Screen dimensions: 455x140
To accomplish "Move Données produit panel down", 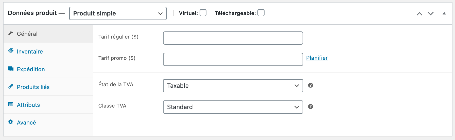I will [x=431, y=14].
